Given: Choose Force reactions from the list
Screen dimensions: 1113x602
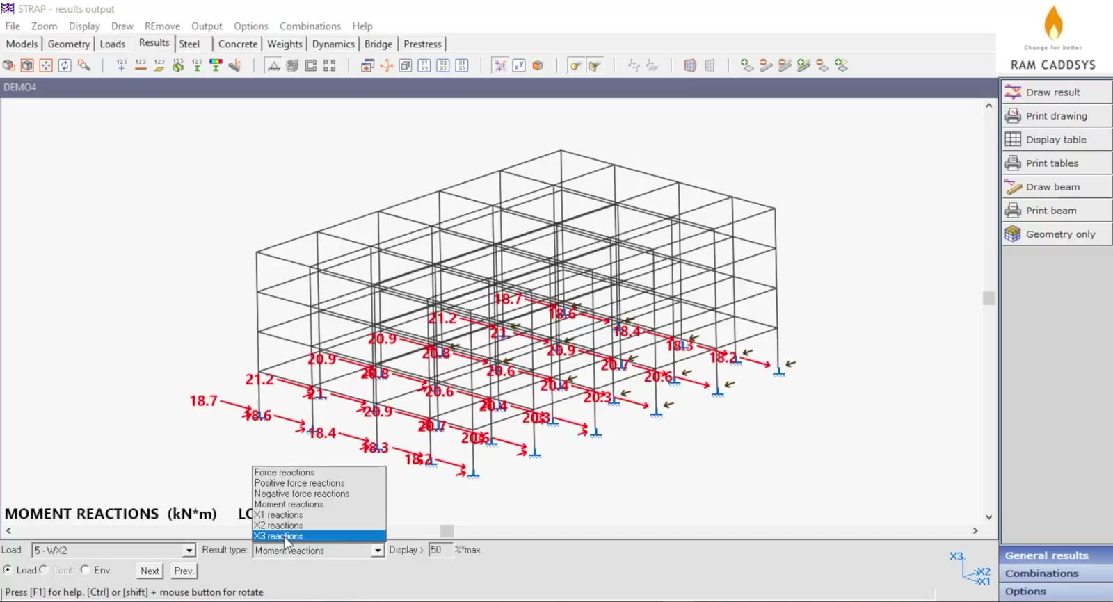Looking at the screenshot, I should click(319, 473).
